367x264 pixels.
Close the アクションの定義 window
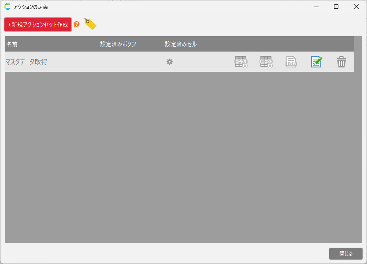click(356, 7)
